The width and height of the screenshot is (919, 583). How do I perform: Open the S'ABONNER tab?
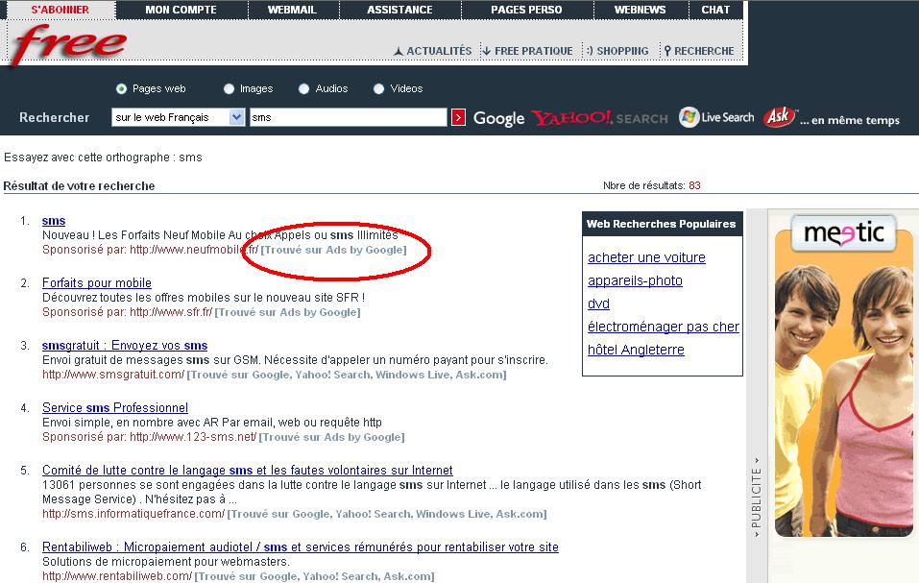pyautogui.click(x=60, y=10)
